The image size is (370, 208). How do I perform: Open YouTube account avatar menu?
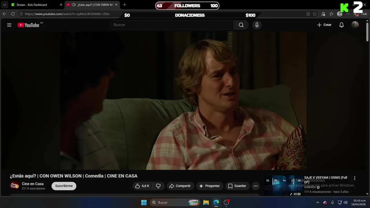click(355, 25)
